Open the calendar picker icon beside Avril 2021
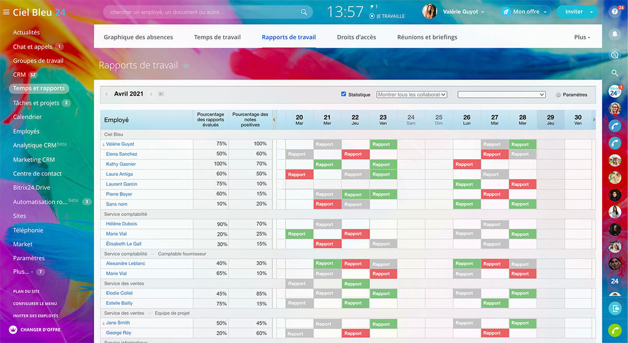Image resolution: width=628 pixels, height=343 pixels. click(161, 94)
